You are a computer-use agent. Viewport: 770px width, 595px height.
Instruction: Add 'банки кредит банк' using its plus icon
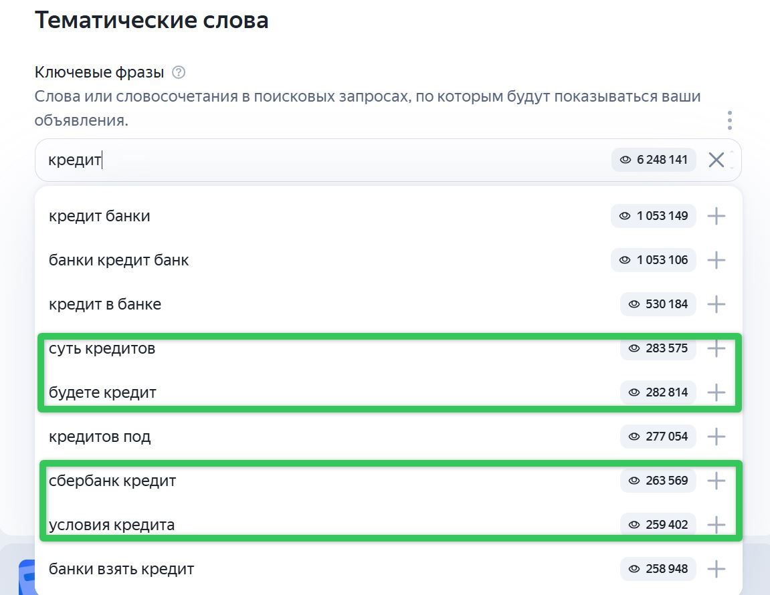[716, 260]
